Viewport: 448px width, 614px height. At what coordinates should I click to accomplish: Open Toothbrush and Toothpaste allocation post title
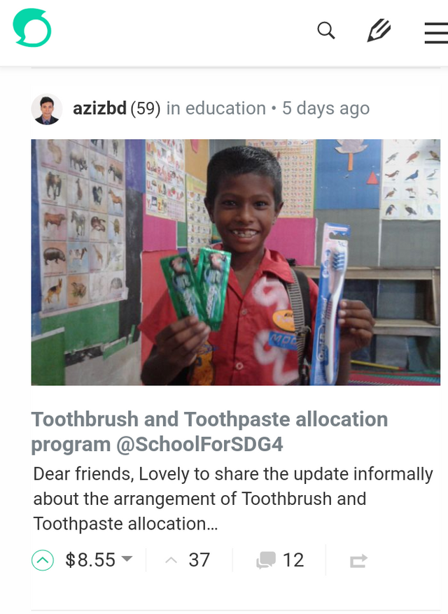pos(209,431)
